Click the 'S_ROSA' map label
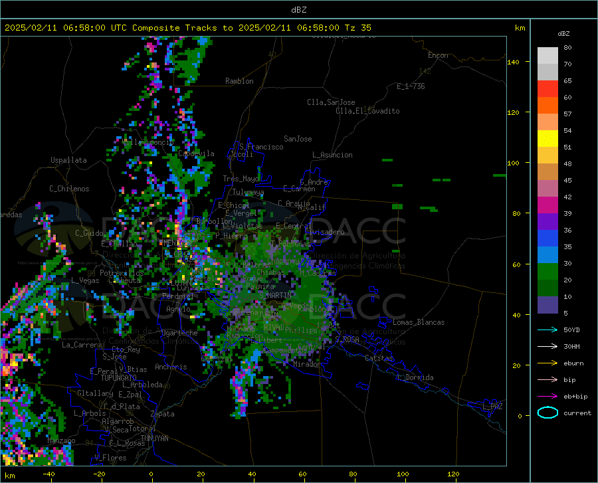 (x=347, y=339)
